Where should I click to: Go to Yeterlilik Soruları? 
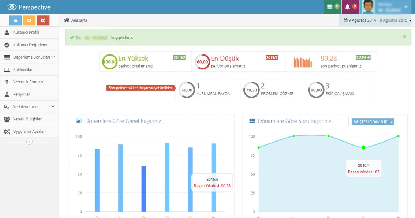pyautogui.click(x=28, y=82)
